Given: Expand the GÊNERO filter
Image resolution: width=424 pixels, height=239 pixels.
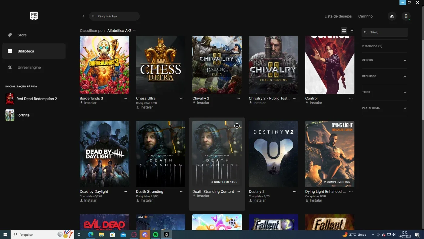Looking at the screenshot, I should [385, 60].
